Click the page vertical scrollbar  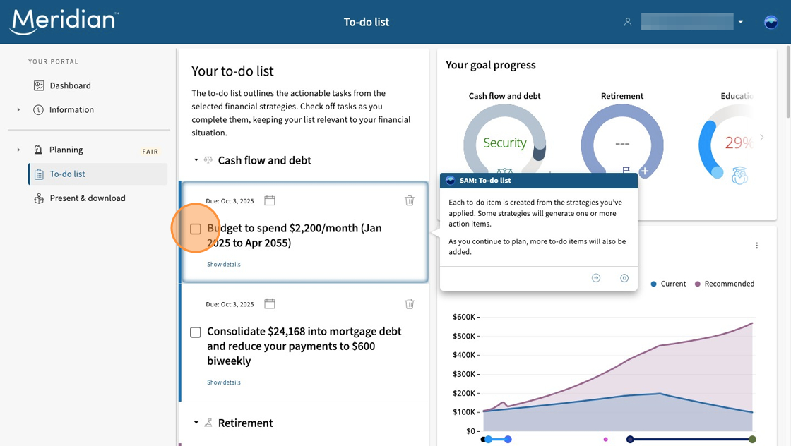tap(788, 83)
